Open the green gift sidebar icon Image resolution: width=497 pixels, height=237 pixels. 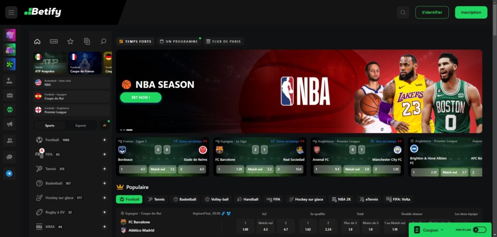tap(10, 50)
